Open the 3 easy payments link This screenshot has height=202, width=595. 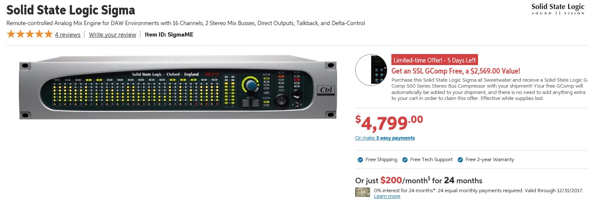[x=395, y=138]
